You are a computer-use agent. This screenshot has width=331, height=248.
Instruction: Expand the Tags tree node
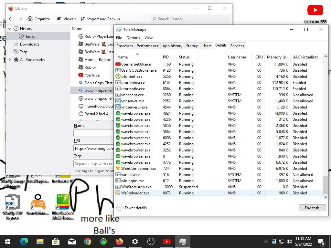coord(10,52)
